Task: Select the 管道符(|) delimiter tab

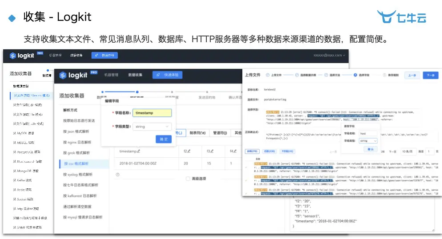Action: point(220,133)
